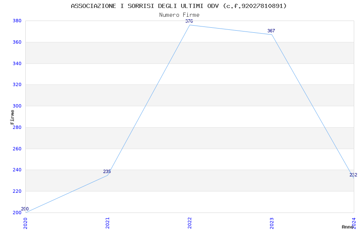
Task: Select the data label 367
Action: (271, 31)
